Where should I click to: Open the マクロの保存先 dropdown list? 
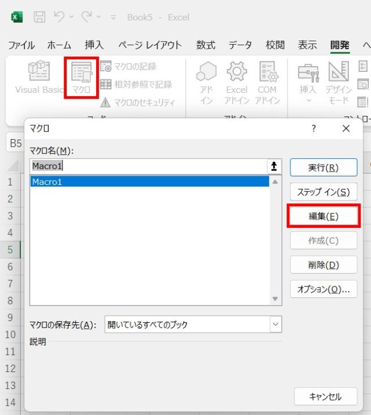point(275,325)
